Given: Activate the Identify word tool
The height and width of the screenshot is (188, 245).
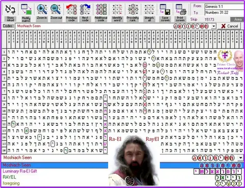Looking at the screenshot, I should [x=117, y=13].
